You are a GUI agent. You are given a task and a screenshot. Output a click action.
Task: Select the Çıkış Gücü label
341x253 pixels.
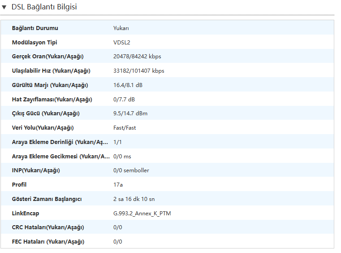pos(46,113)
